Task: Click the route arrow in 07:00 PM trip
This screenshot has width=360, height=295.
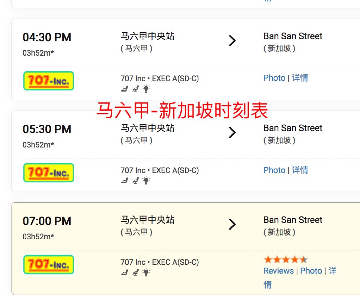Action: click(x=232, y=225)
